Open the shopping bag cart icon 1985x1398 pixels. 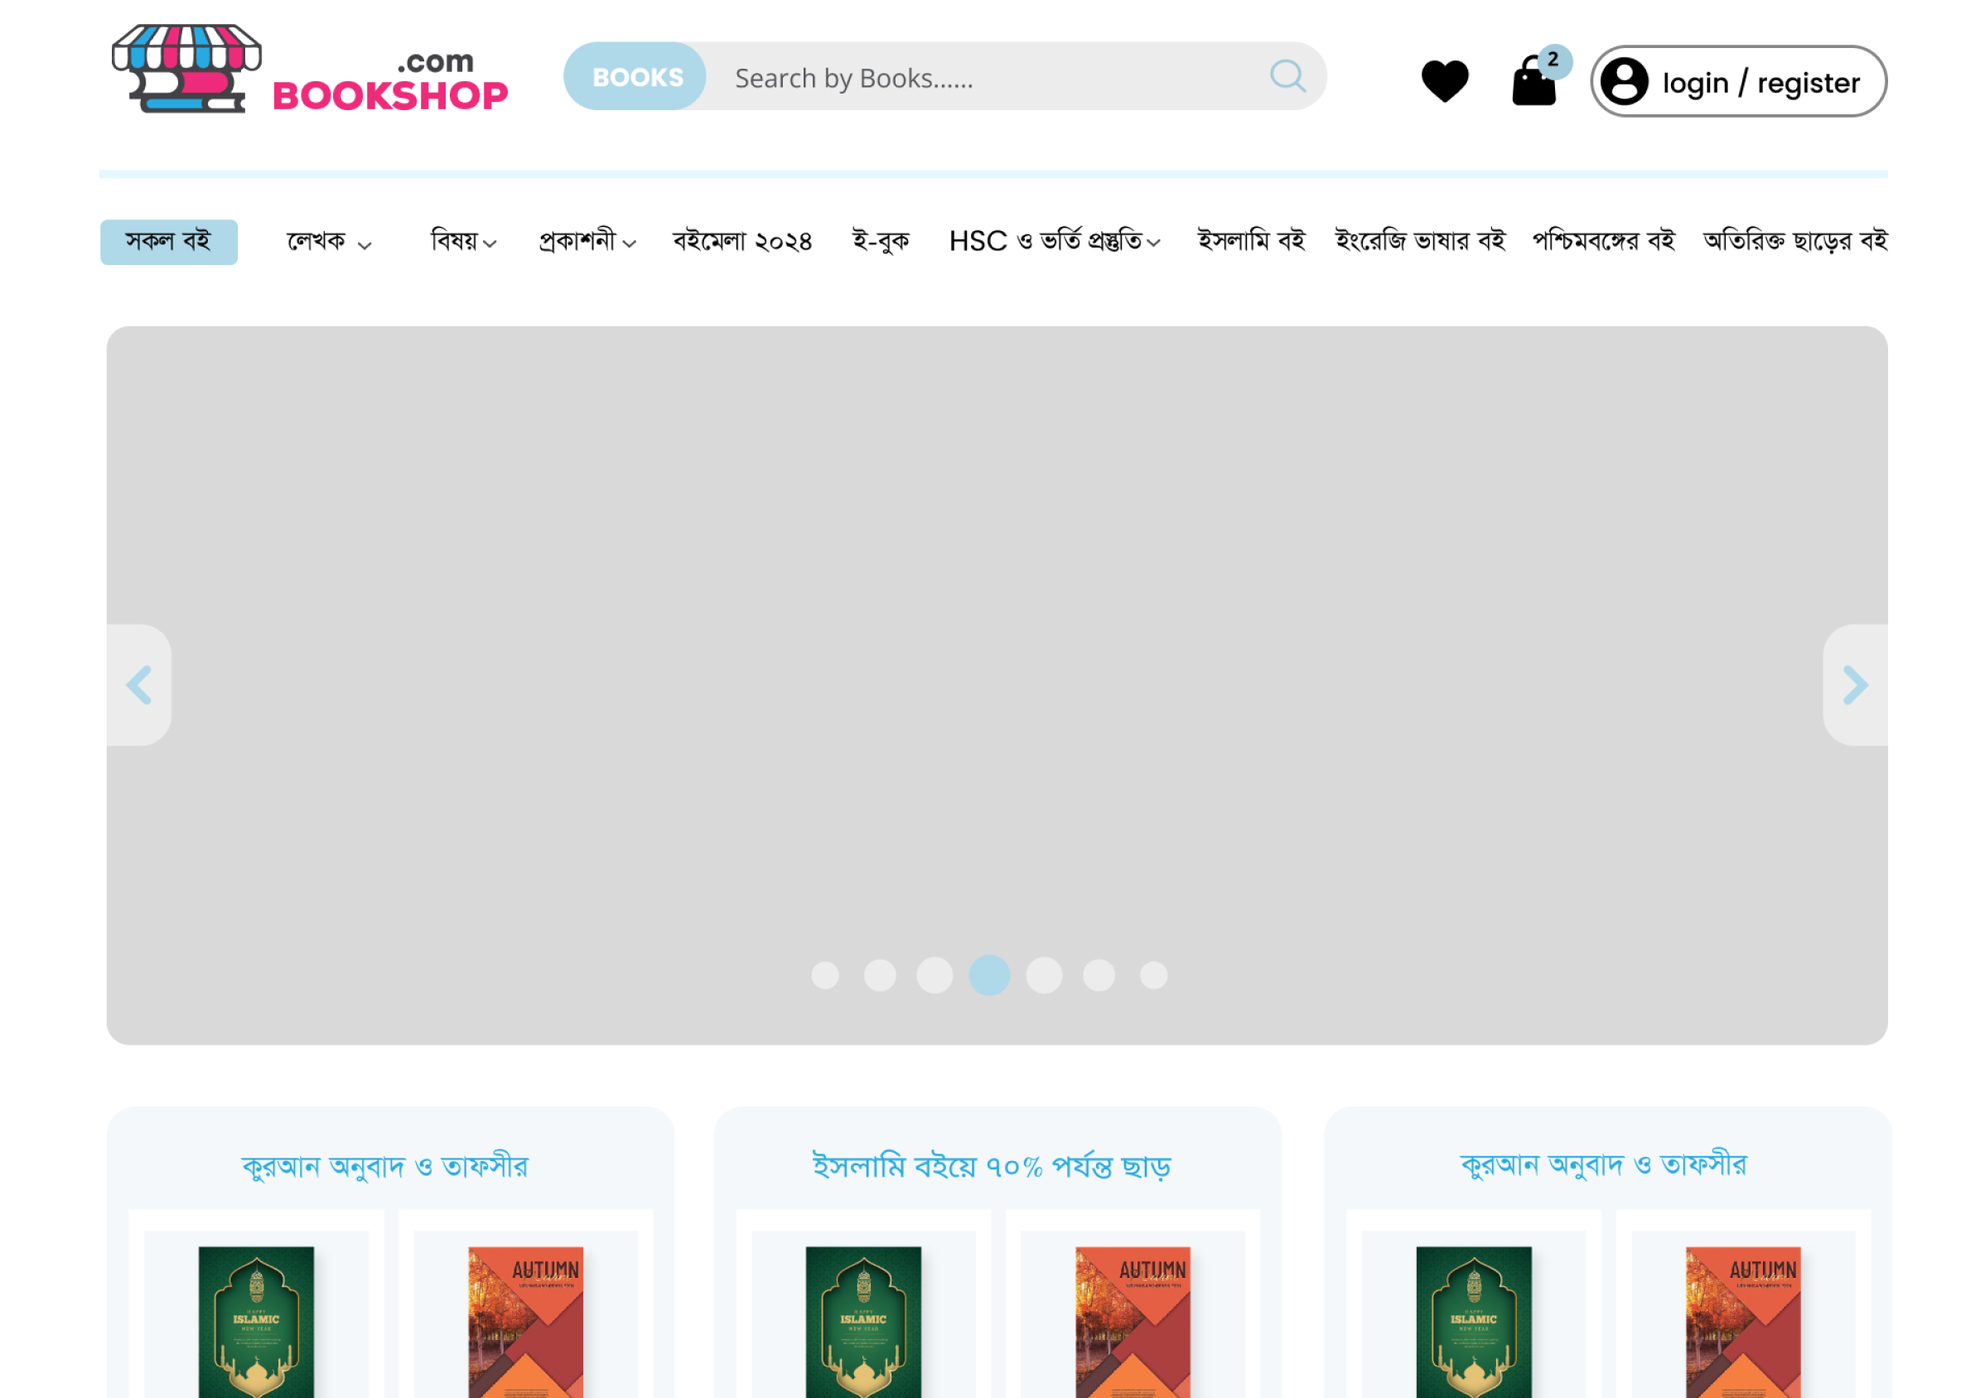1533,83
